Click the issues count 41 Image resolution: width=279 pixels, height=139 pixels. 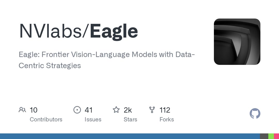tap(89, 110)
